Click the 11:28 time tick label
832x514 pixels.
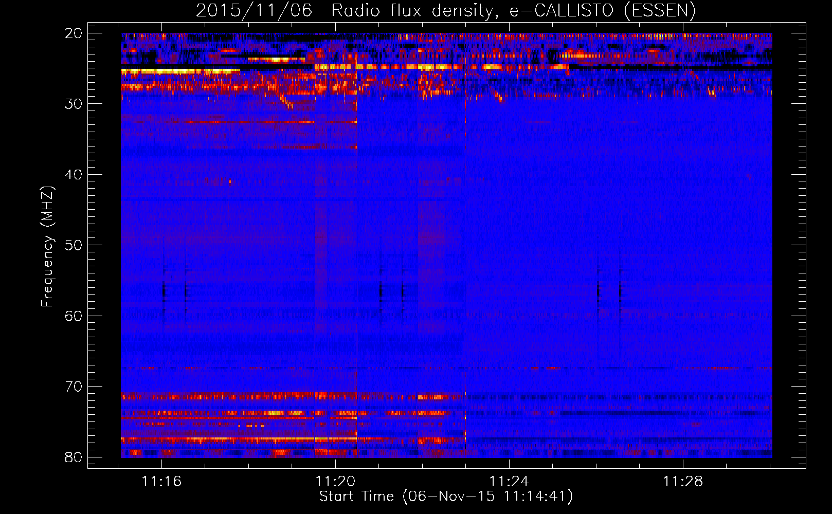point(683,482)
